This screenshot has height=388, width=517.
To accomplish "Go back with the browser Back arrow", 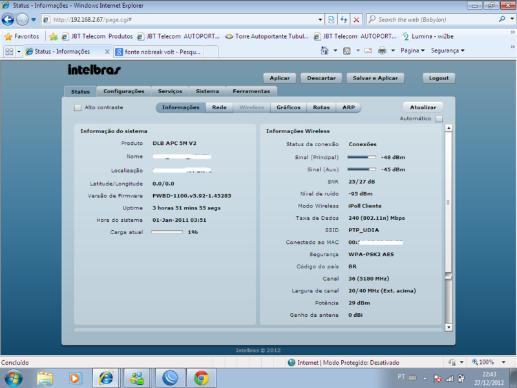I will point(8,19).
